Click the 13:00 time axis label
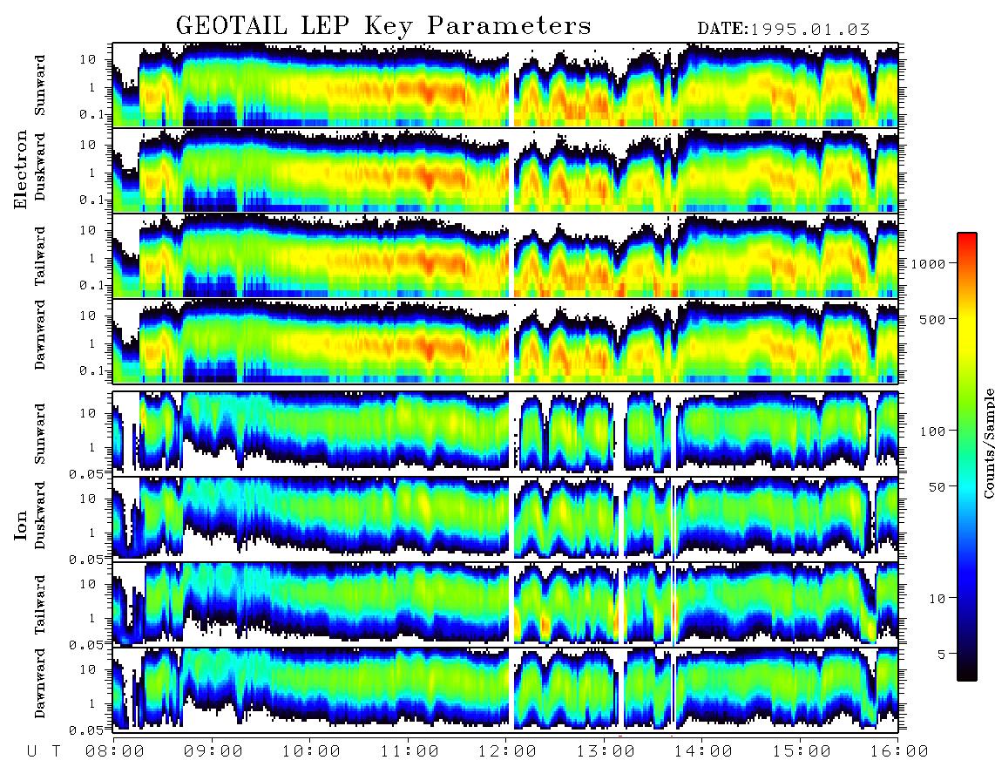The width and height of the screenshot is (995, 767). [606, 751]
